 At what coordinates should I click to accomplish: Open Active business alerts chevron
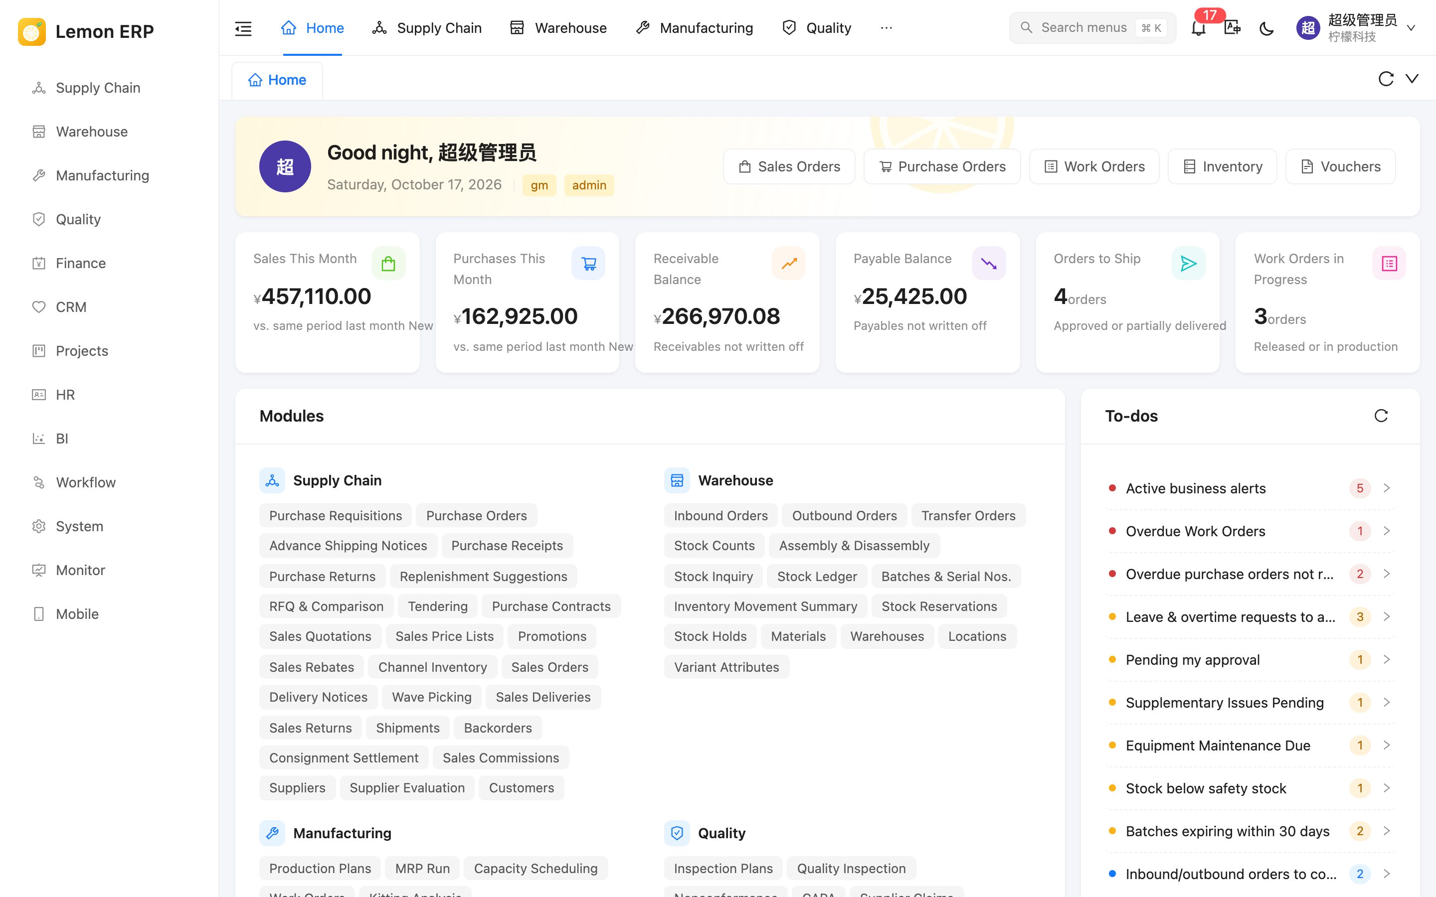pyautogui.click(x=1387, y=488)
